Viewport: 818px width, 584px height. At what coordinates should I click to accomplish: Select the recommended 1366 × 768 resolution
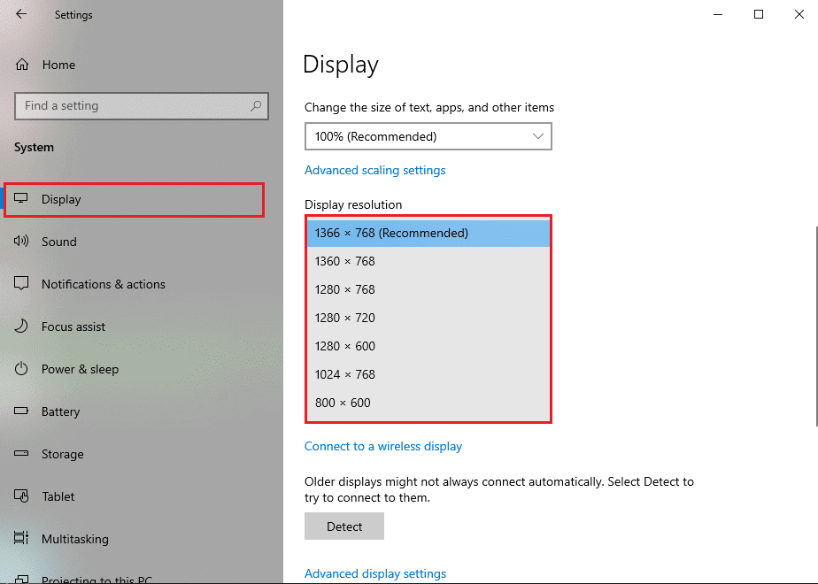click(x=428, y=232)
